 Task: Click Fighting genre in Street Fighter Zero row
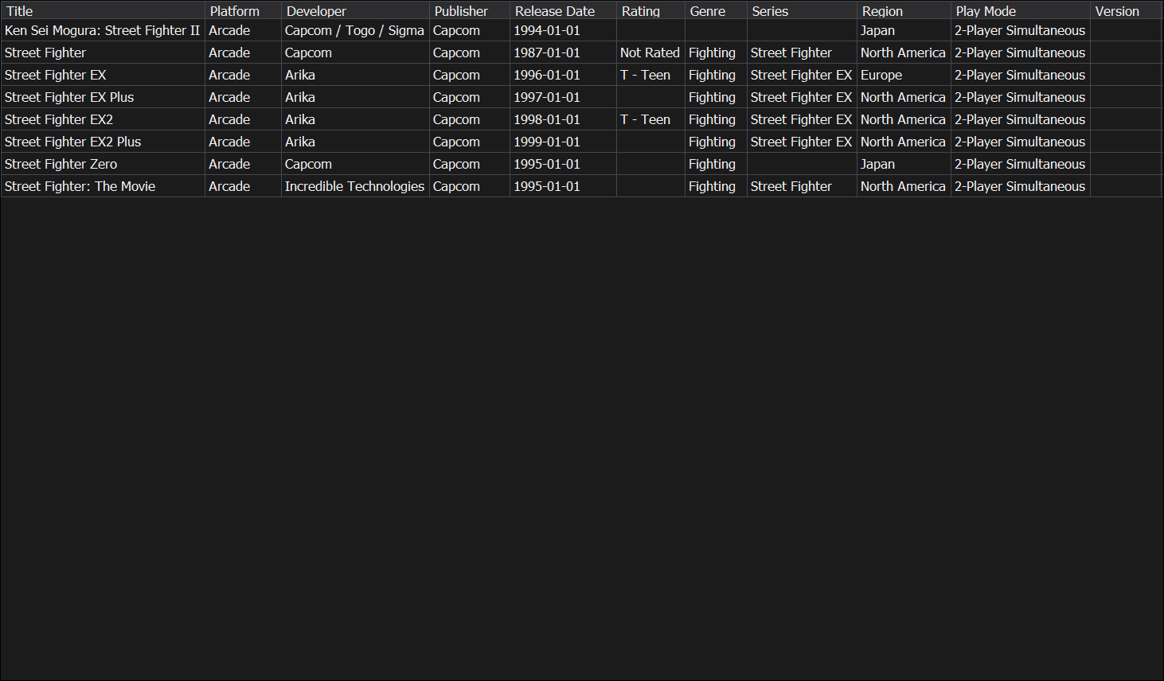coord(716,164)
